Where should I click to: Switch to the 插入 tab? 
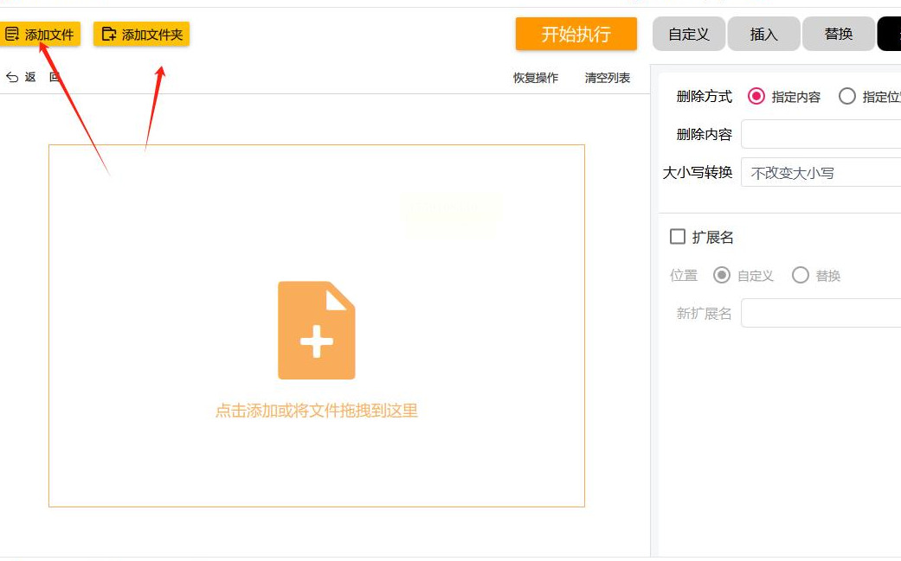click(x=763, y=34)
